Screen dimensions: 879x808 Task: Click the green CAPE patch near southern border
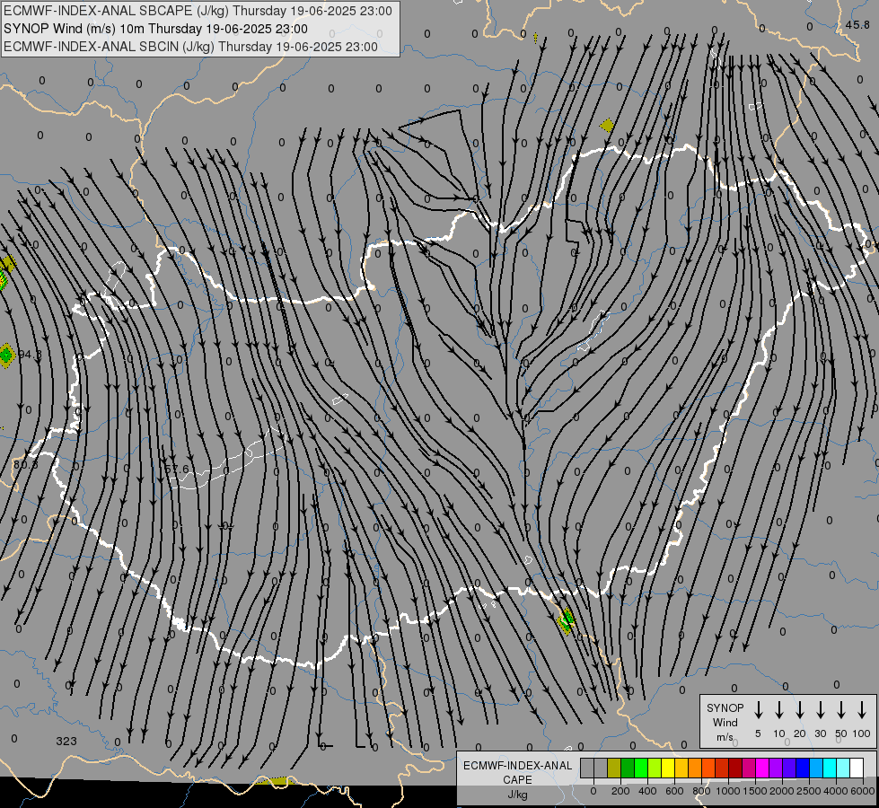click(567, 621)
